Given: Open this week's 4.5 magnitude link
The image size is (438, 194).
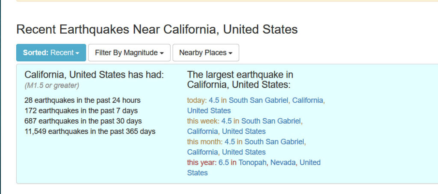Looking at the screenshot, I should [x=227, y=121].
